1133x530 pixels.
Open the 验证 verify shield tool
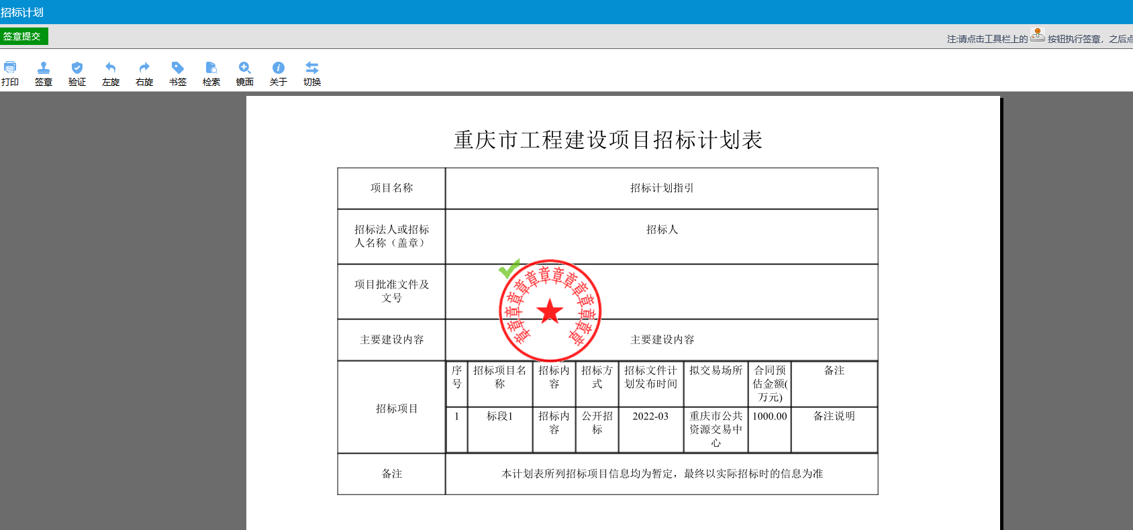[x=77, y=68]
